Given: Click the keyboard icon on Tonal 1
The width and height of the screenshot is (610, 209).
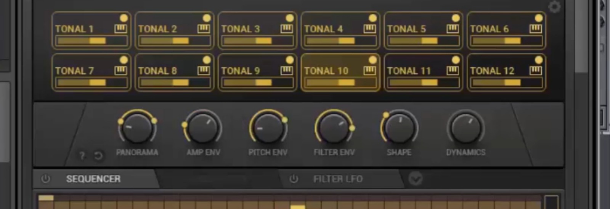Looking at the screenshot, I should click(x=120, y=29).
